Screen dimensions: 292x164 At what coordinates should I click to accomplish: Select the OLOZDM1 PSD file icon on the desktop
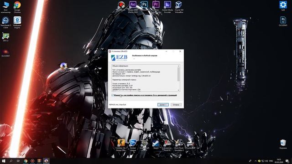283,21
